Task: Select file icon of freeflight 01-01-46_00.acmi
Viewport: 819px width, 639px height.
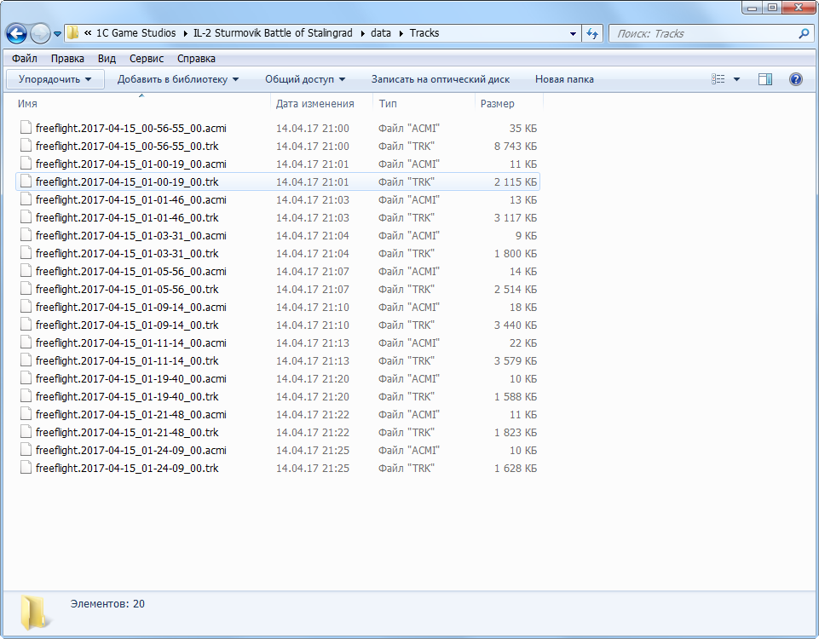Action: coord(26,199)
